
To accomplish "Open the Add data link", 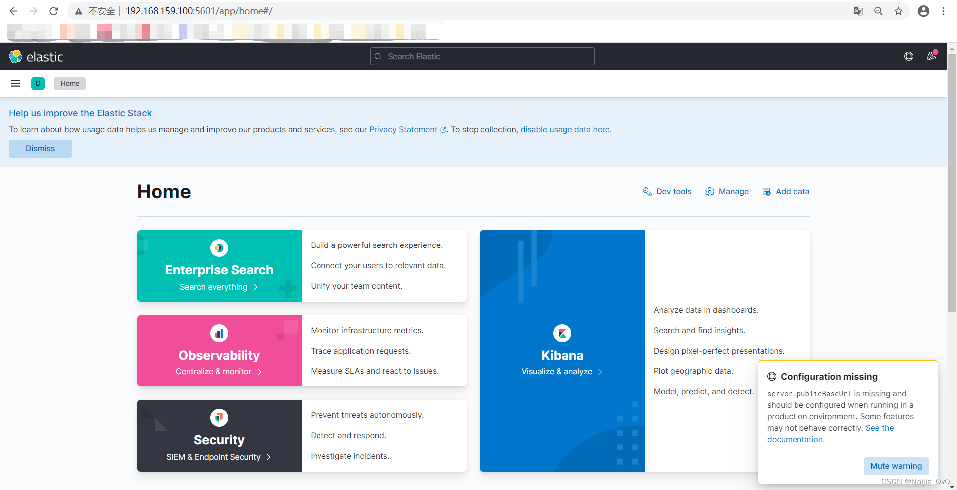I will point(793,191).
